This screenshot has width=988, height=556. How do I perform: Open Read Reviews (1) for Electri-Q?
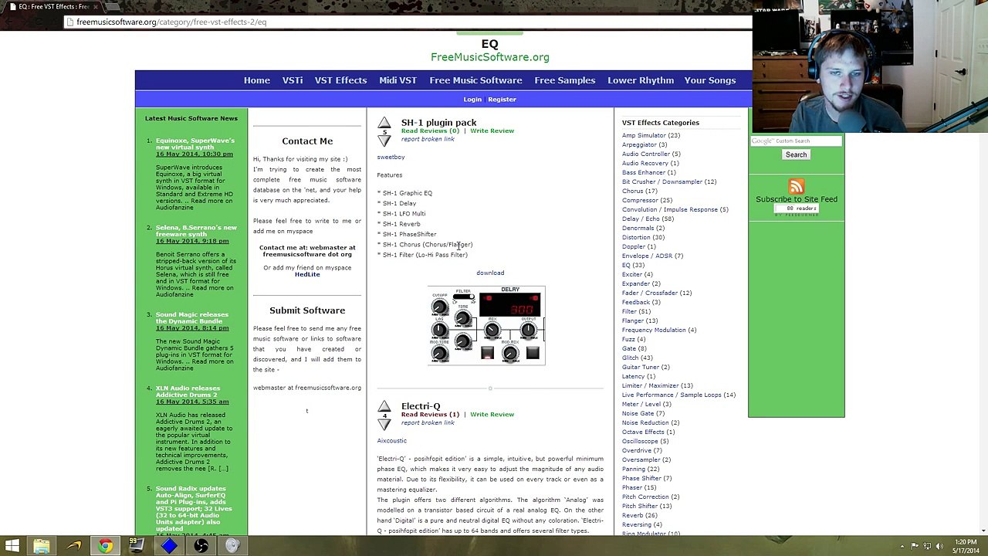click(x=430, y=415)
